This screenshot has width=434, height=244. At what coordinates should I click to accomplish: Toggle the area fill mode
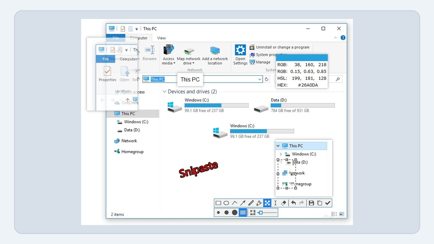(243, 213)
